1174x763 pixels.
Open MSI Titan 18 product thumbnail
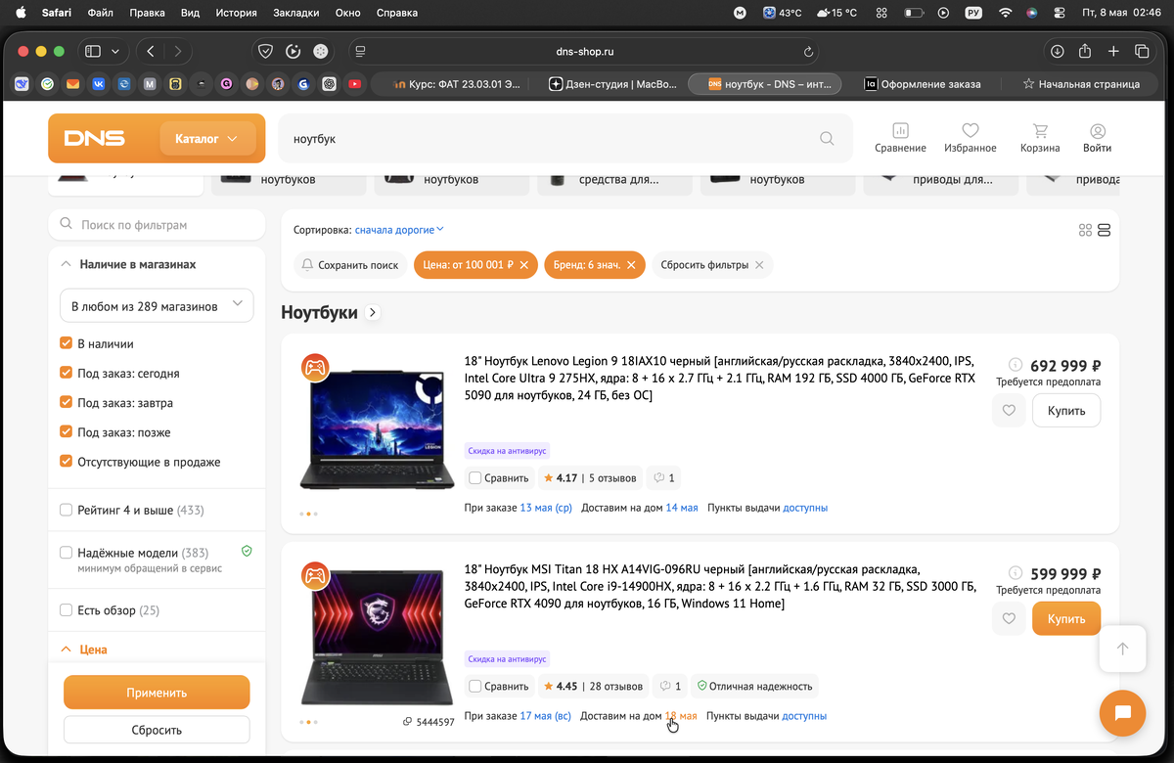coord(377,636)
